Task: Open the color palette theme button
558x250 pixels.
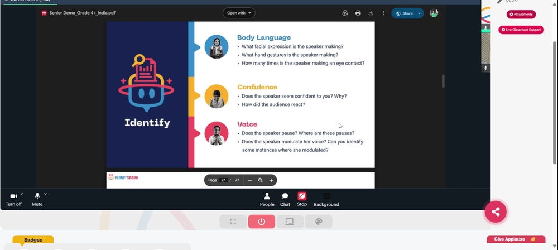Action: tap(319, 222)
